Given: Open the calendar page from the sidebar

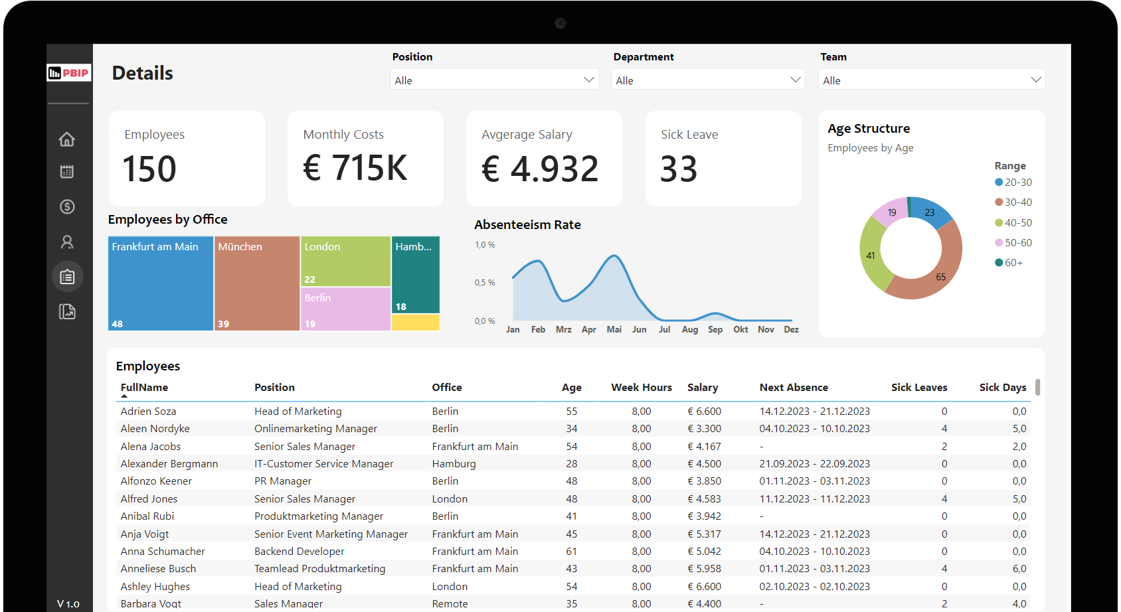Looking at the screenshot, I should [67, 171].
